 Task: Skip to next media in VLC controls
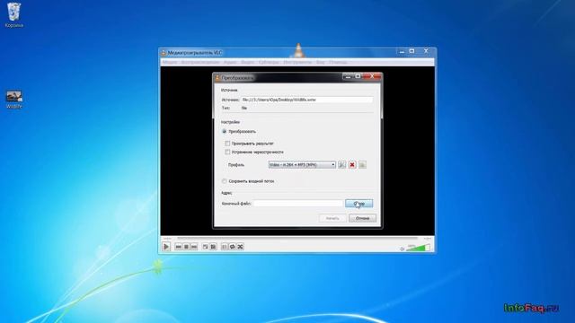194,247
